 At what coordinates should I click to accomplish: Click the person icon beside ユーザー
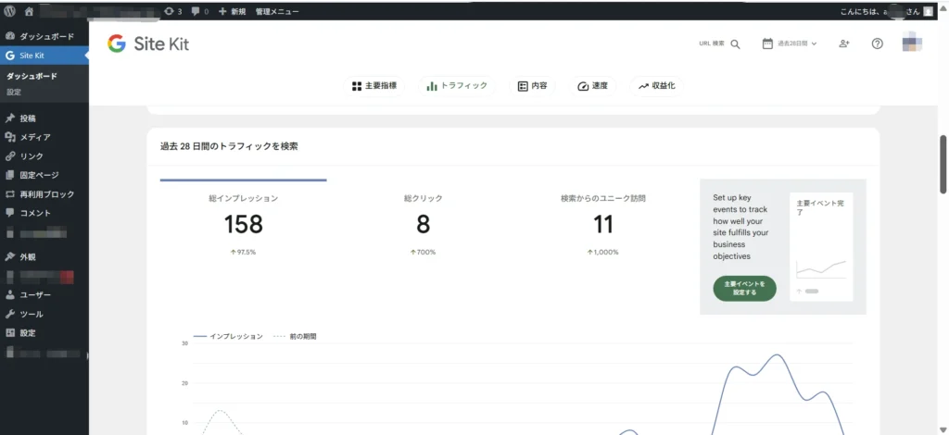(9, 295)
